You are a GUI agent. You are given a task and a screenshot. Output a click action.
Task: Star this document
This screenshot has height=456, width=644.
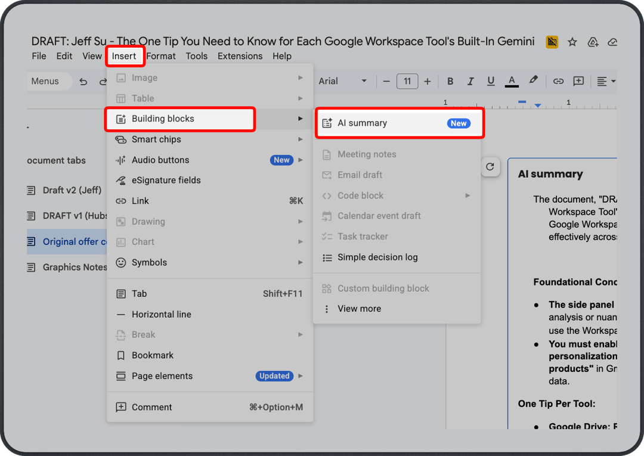[572, 42]
